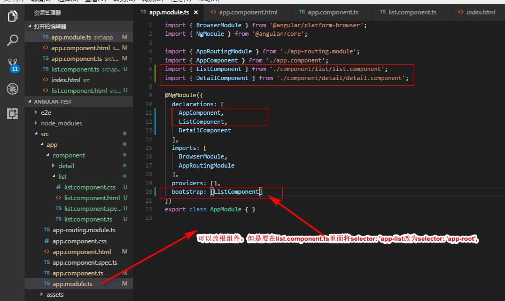Click the '@angular/core' import path
505x301 pixels.
278,34
